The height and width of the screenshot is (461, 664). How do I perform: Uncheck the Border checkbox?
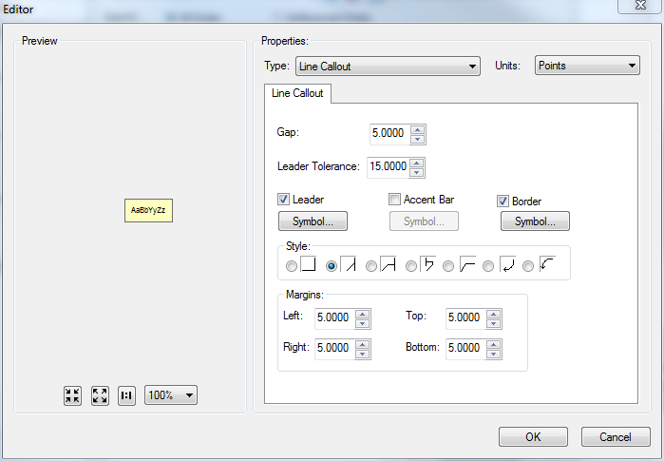click(503, 201)
